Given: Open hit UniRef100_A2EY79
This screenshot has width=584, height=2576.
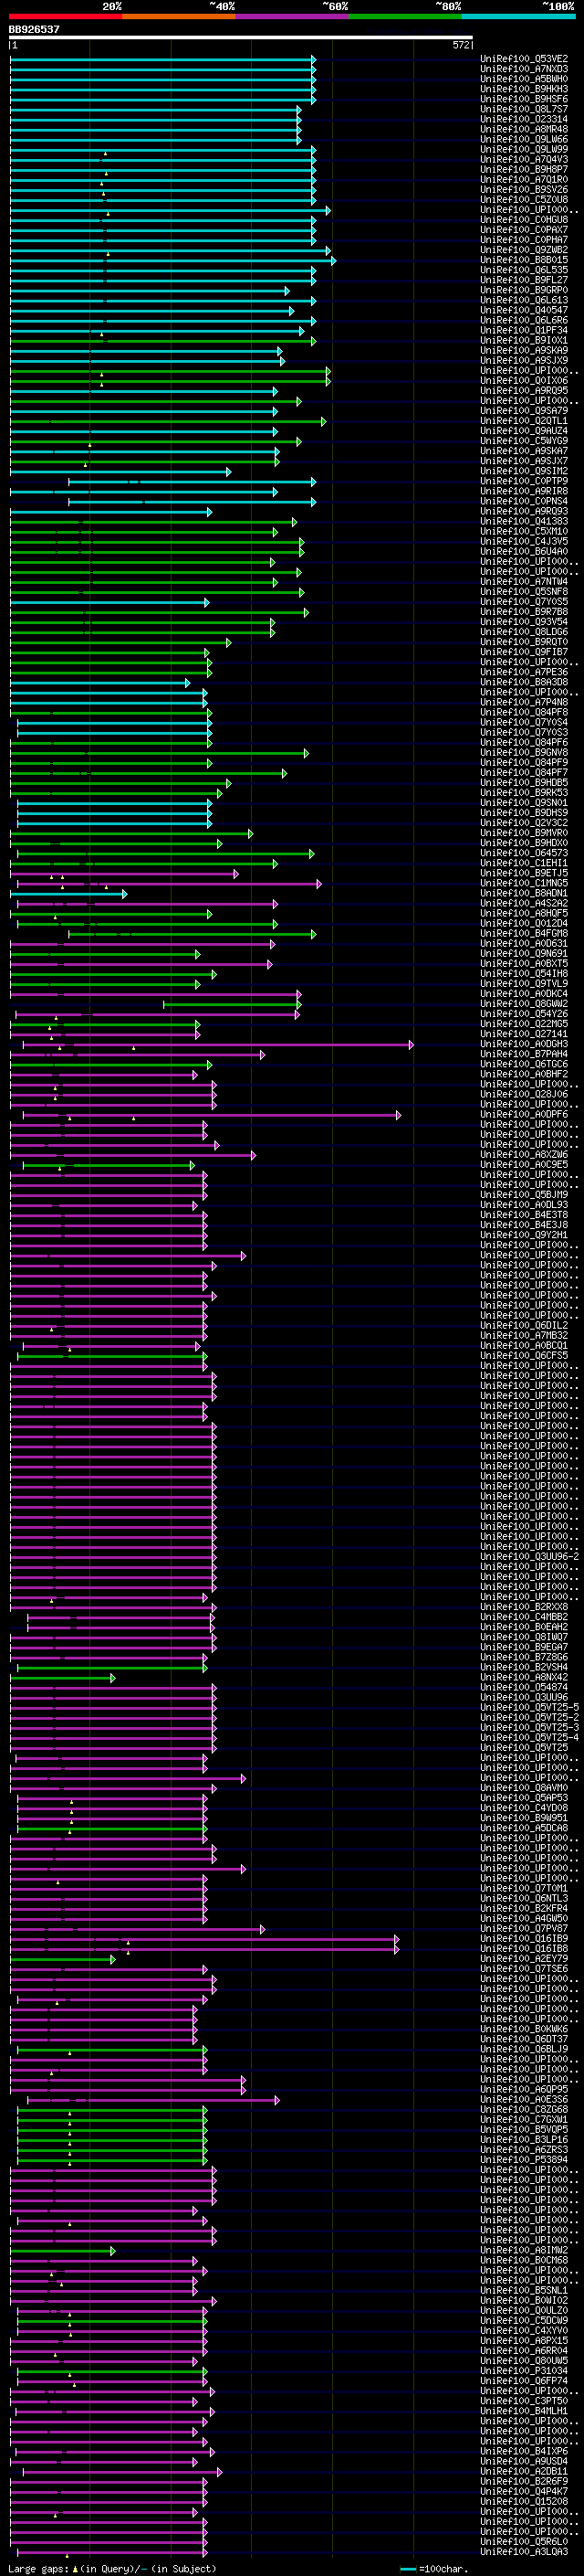Looking at the screenshot, I should coord(524,1959).
